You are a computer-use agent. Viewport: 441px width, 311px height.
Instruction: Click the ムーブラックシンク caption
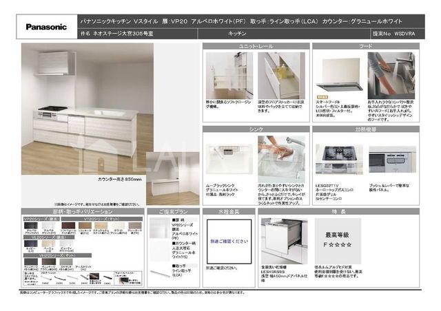pos(220,186)
